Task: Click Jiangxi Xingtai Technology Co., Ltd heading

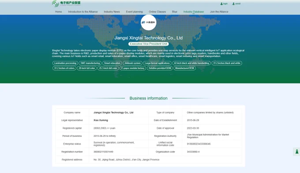Action: pos(149,38)
